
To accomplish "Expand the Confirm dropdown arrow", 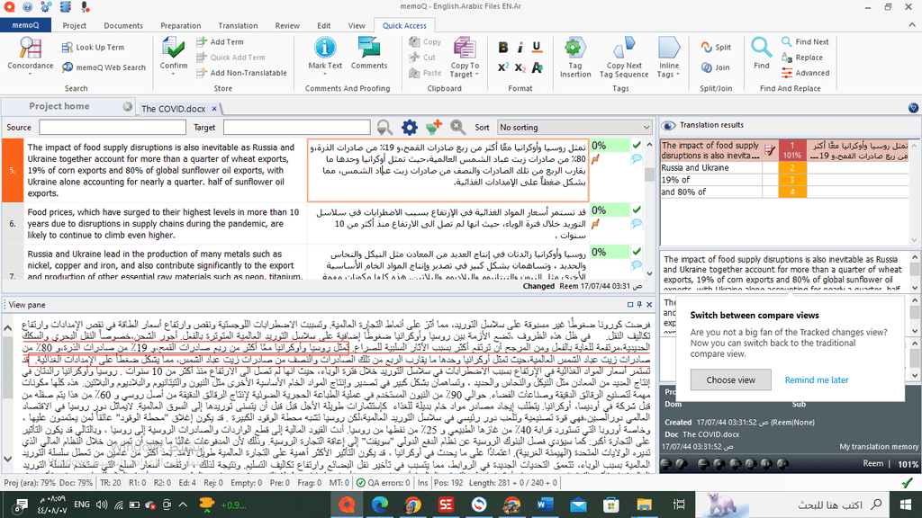I will [174, 74].
